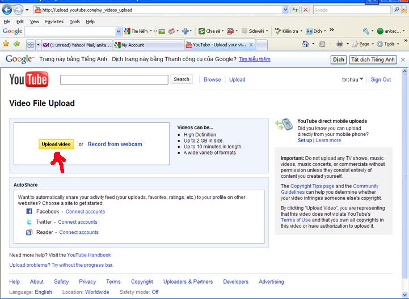Image resolution: width=409 pixels, height=299 pixels.
Task: Open the File menu
Action: point(7,22)
